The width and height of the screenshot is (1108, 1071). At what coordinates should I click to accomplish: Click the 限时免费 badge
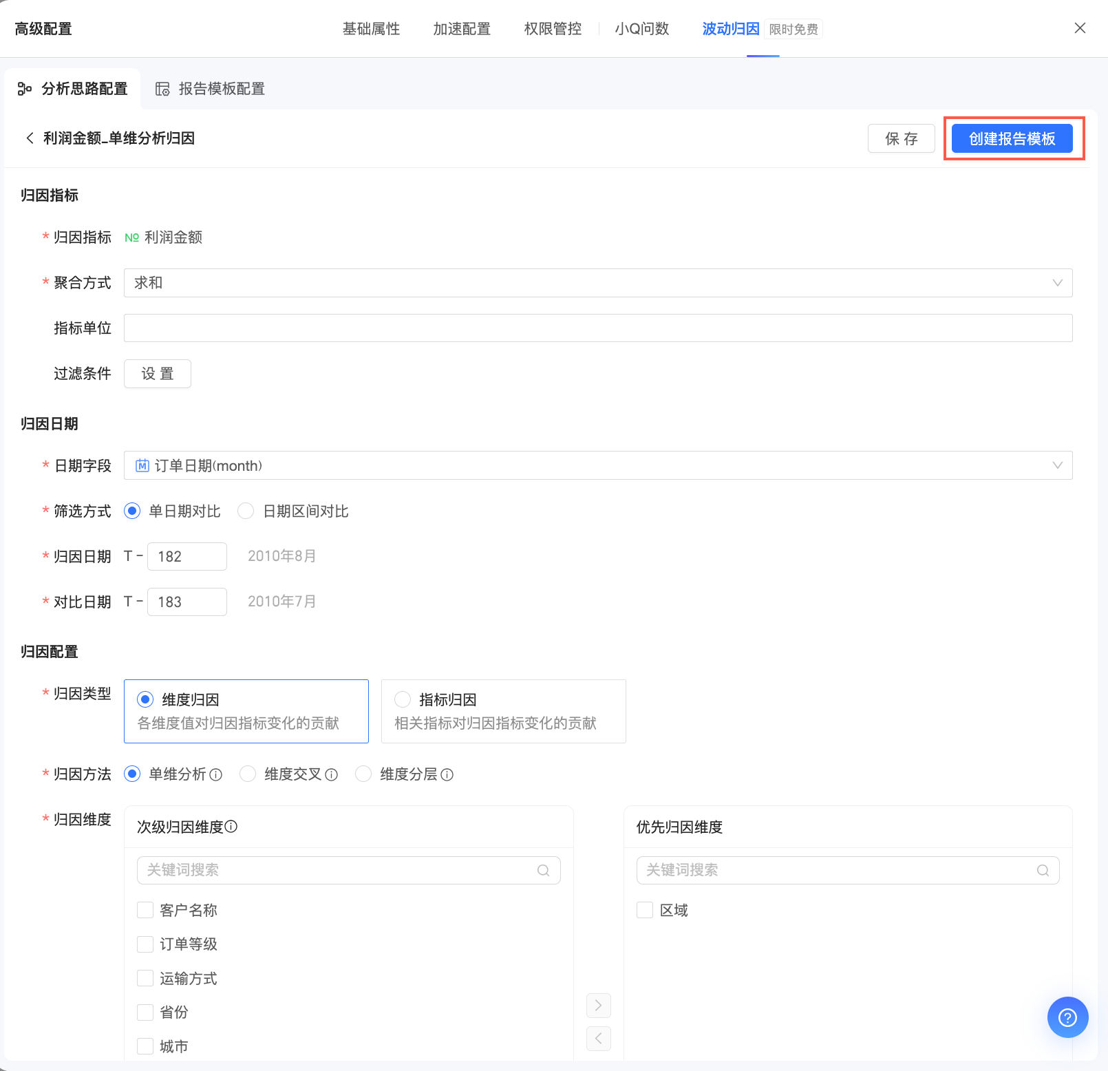click(x=793, y=29)
